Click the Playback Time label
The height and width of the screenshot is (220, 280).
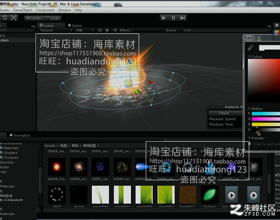(x=221, y=124)
